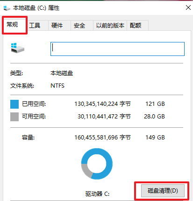Click the blue used space color square
This screenshot has height=201, width=193.
click(14, 104)
